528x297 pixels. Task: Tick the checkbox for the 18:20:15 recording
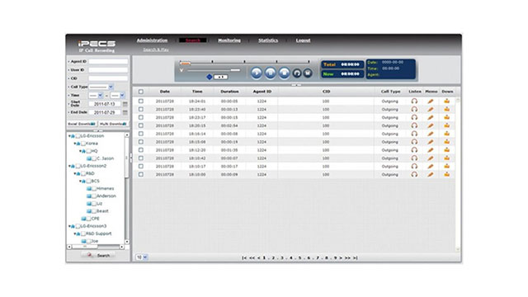point(141,125)
